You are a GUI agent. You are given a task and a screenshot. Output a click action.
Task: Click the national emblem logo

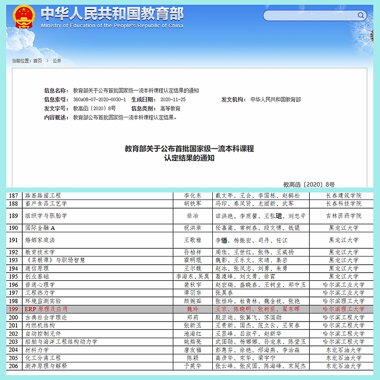point(23,17)
